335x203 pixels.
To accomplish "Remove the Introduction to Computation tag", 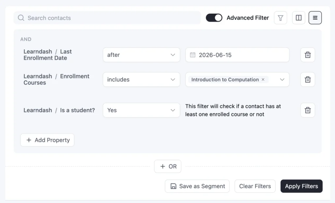I will coord(263,79).
